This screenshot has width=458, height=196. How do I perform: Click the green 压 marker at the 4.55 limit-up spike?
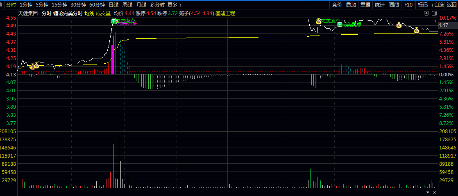point(113,21)
